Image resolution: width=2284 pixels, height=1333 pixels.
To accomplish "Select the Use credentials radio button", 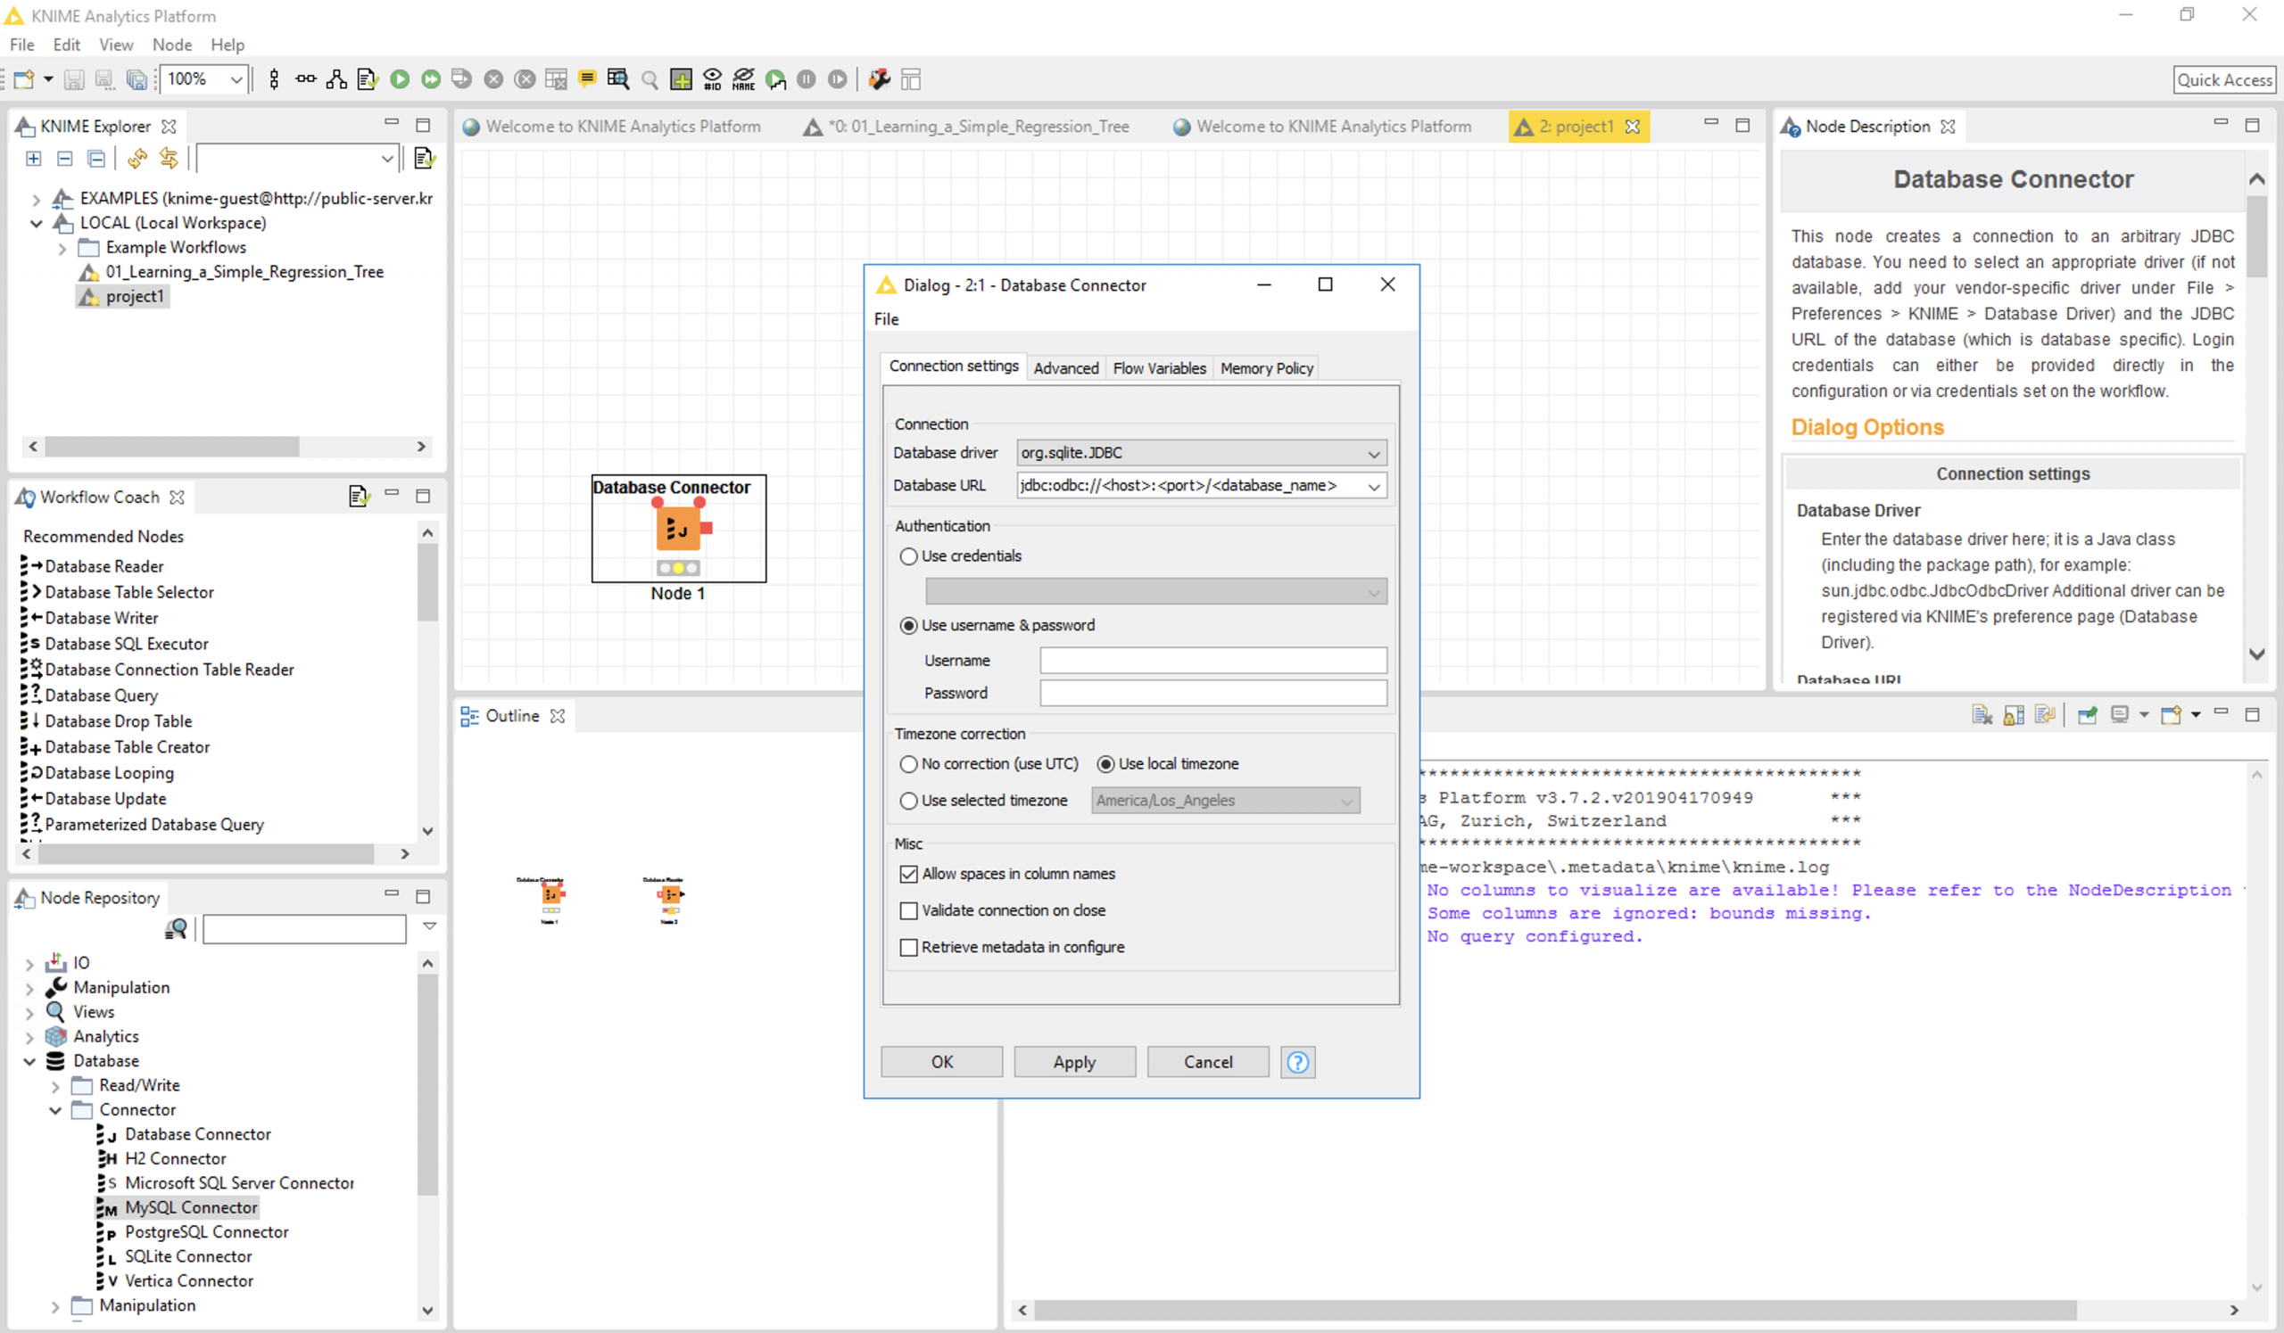I will coord(908,557).
